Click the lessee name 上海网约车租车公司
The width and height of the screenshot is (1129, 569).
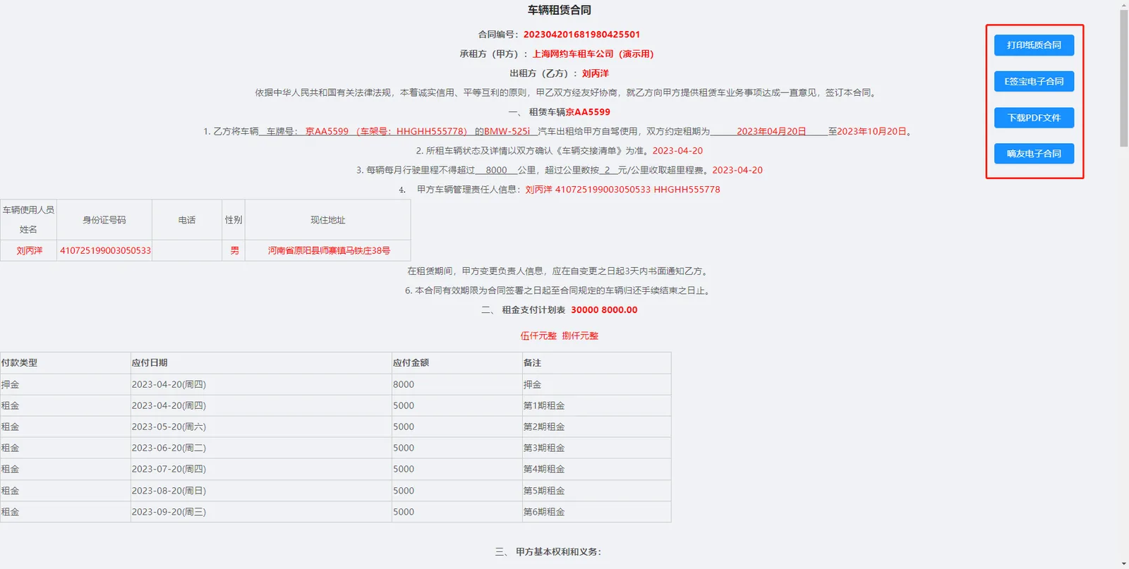(x=573, y=54)
